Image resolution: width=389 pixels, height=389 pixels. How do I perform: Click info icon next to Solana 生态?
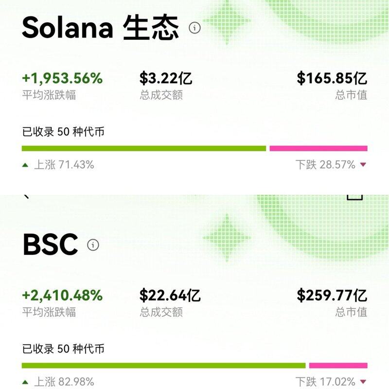pyautogui.click(x=194, y=28)
